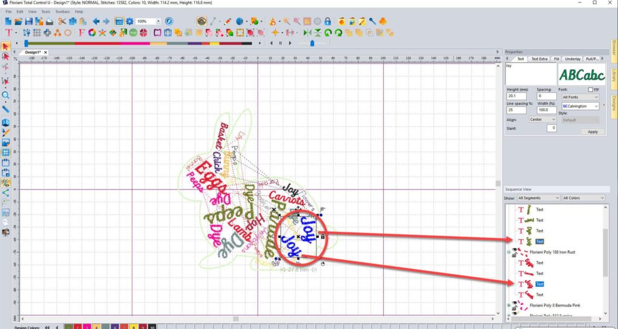Open the All Fonts category dropdown
This screenshot has height=329, width=618.
(x=581, y=97)
